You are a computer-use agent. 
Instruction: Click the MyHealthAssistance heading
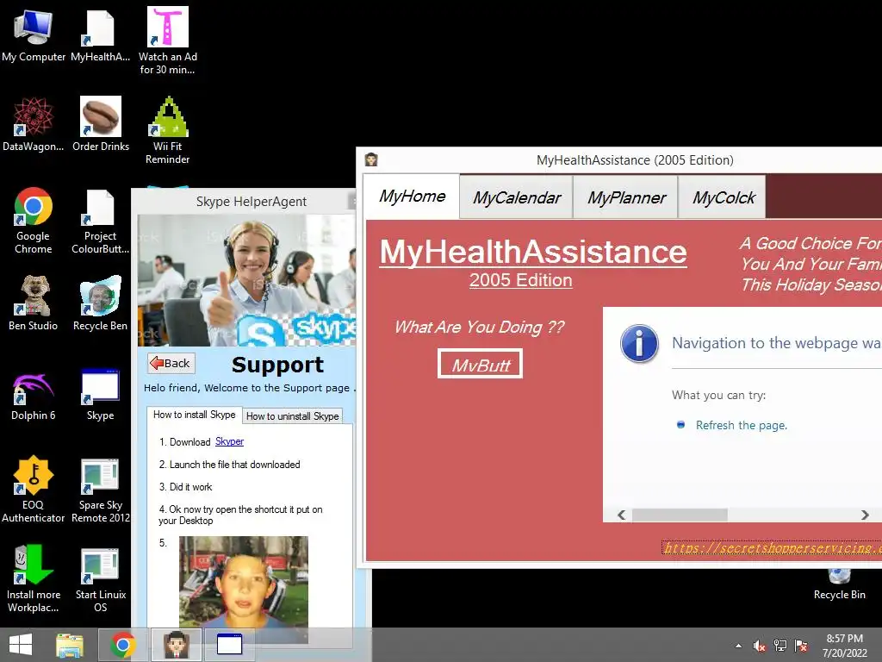(533, 253)
